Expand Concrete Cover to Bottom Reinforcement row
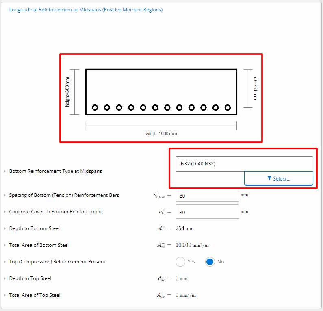The width and height of the screenshot is (323, 311). tap(4, 212)
